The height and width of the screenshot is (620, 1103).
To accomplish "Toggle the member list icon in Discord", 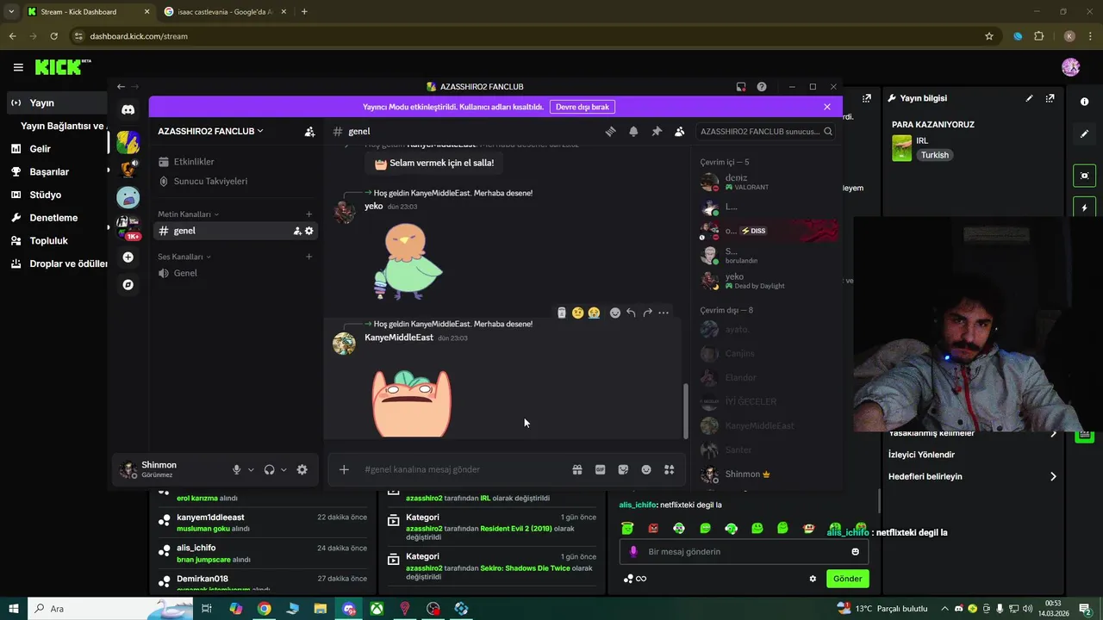I will tap(679, 132).
